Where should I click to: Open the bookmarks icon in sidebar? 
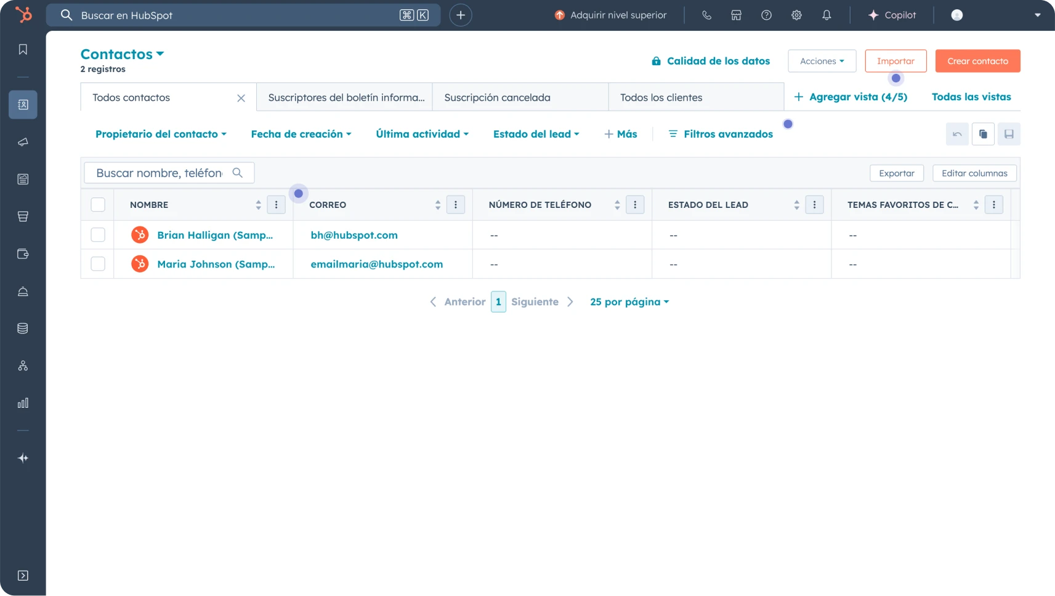point(23,50)
